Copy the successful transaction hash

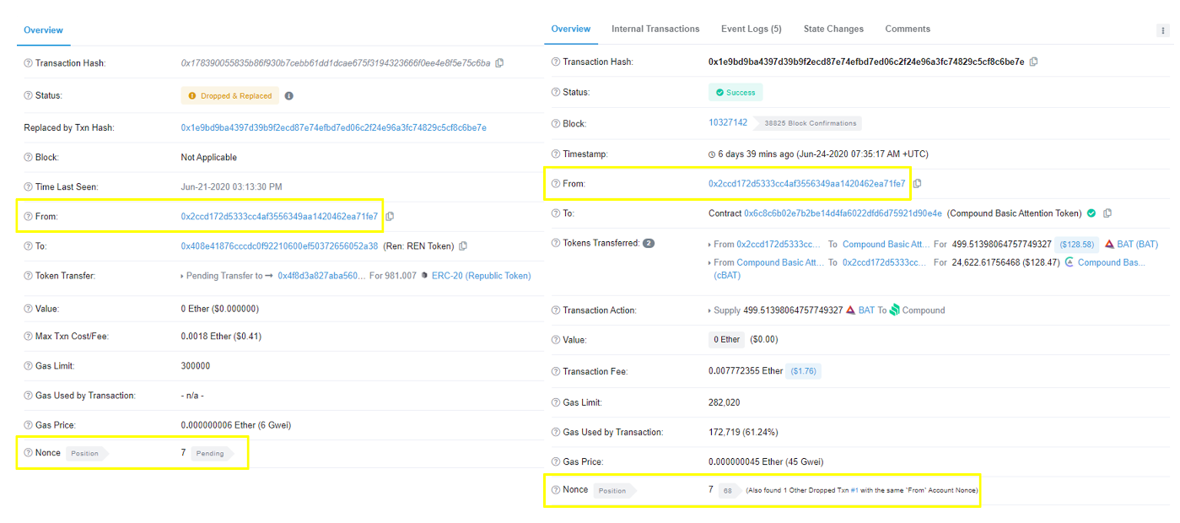[x=1034, y=62]
